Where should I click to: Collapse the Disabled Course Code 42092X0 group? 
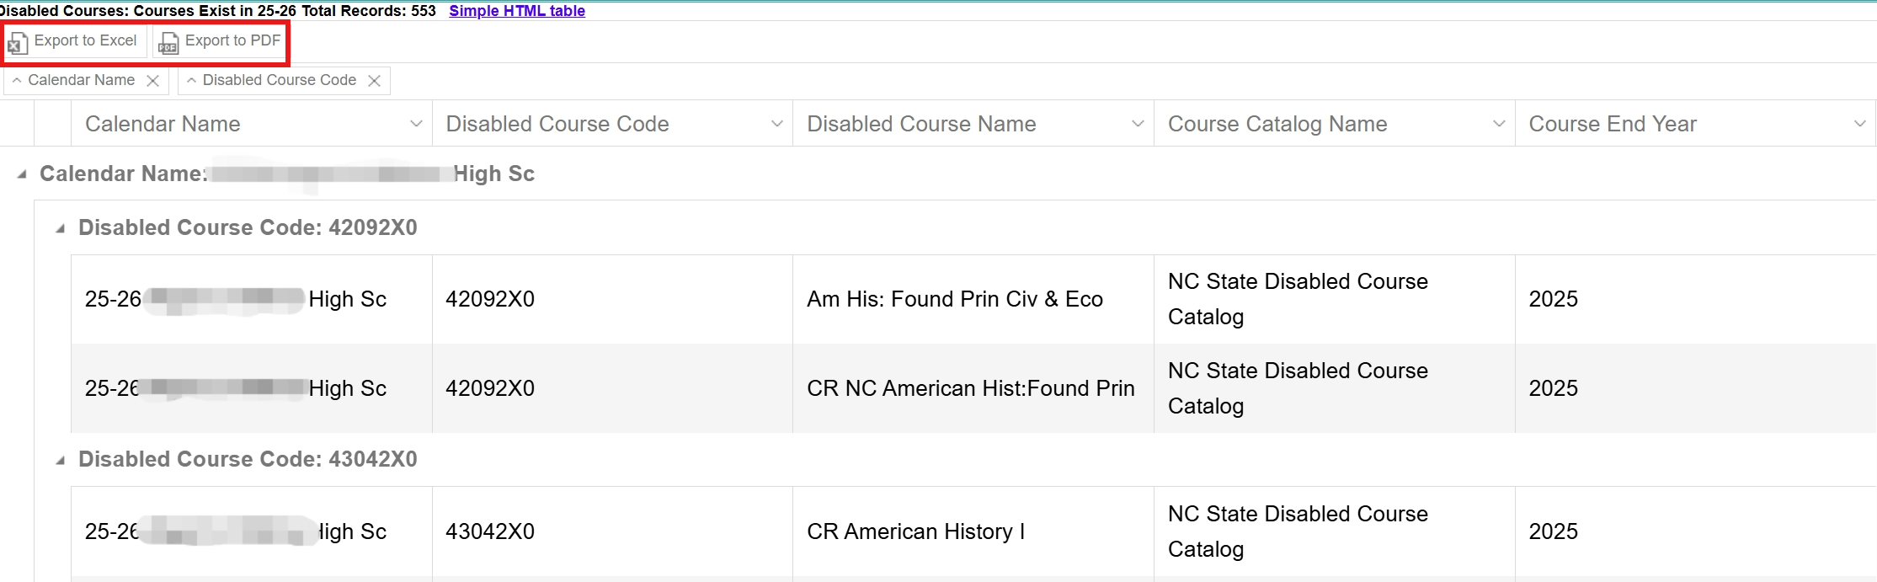pos(60,228)
